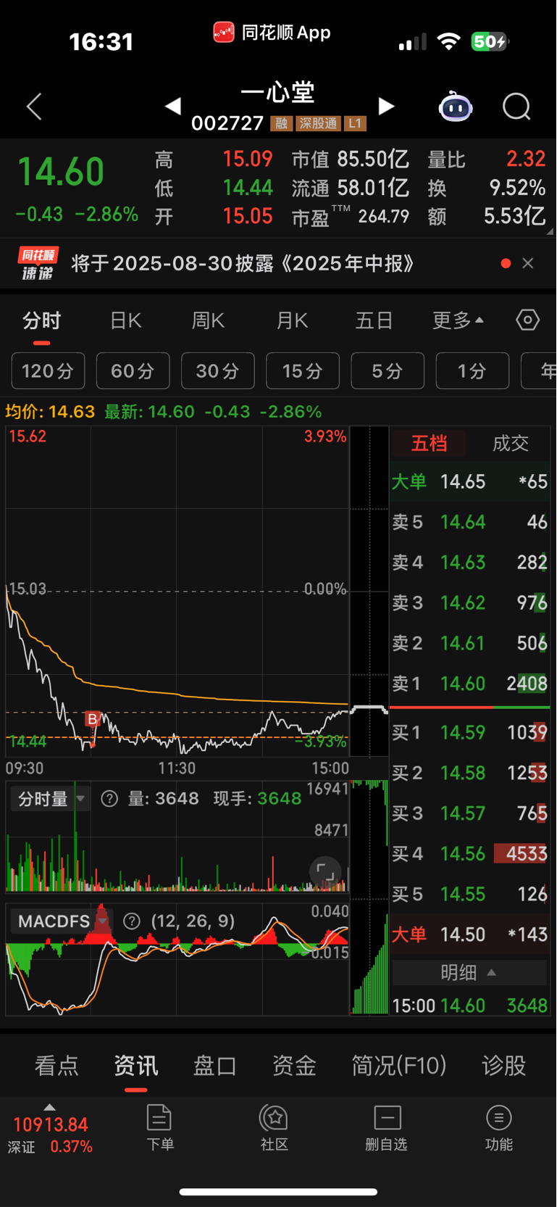Select 120分 period button
The height and width of the screenshot is (1207, 557).
pos(48,371)
